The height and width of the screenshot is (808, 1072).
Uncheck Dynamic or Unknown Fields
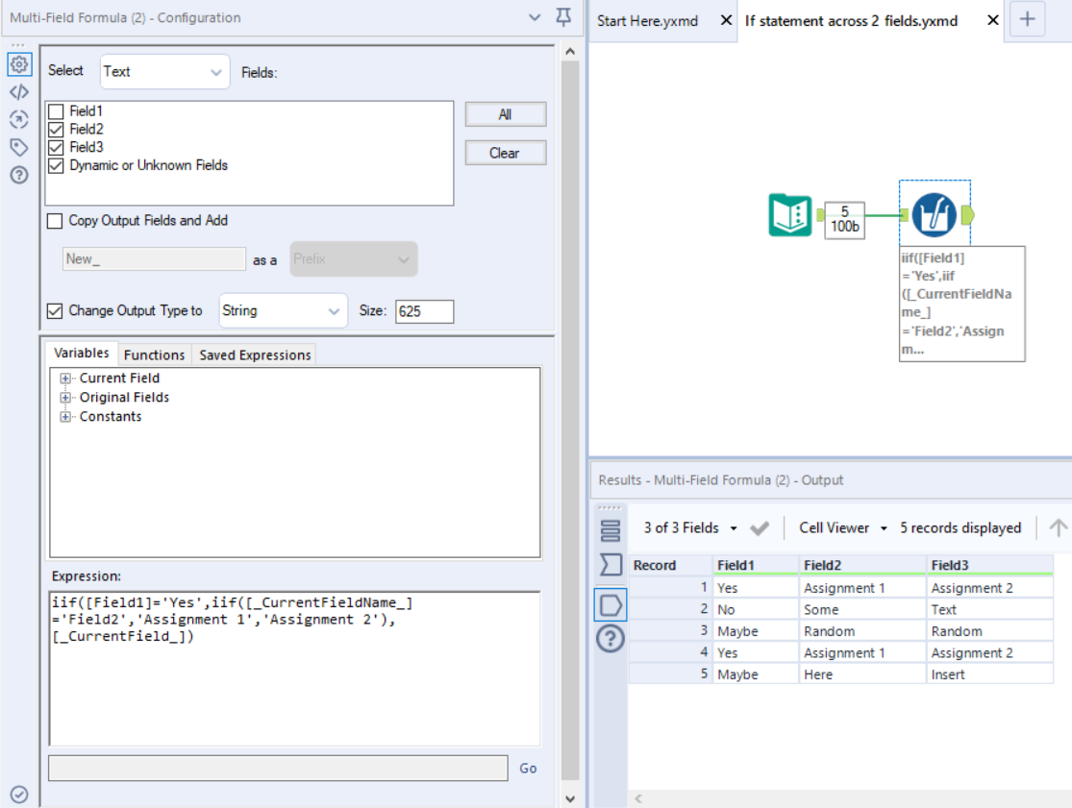[x=57, y=165]
